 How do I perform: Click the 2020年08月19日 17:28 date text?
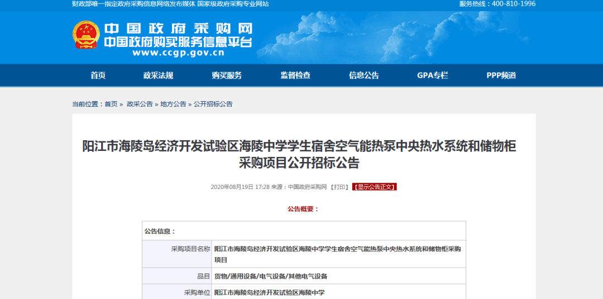(x=240, y=187)
